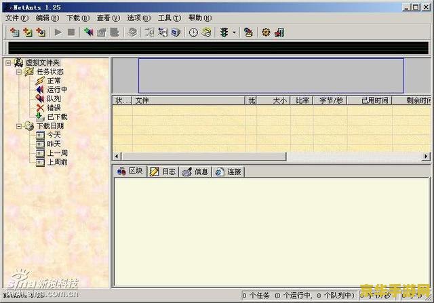Select the 正常 item with lightning icon
The height and width of the screenshot is (303, 434).
(53, 81)
